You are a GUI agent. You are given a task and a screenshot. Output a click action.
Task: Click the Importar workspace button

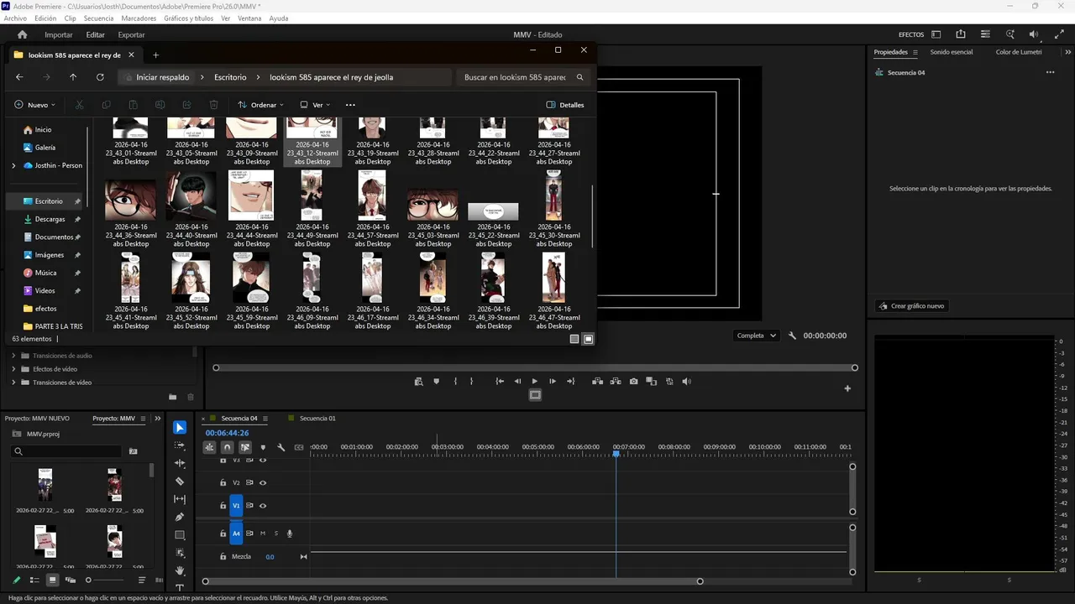point(59,34)
